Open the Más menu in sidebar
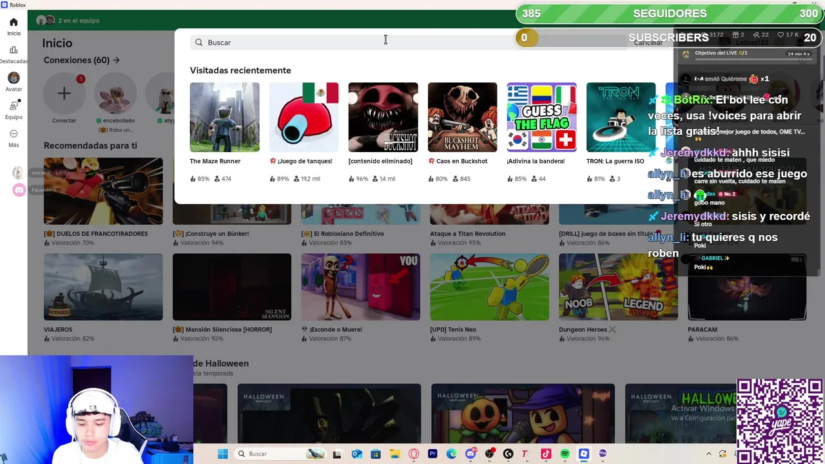The width and height of the screenshot is (825, 464). pyautogui.click(x=14, y=139)
